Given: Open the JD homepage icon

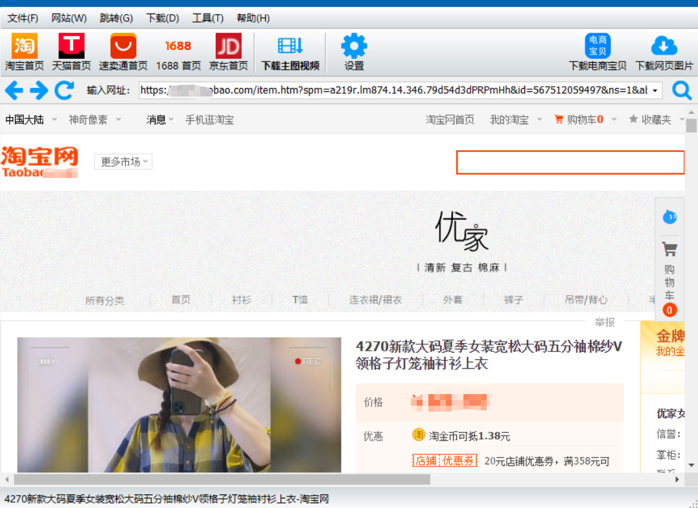Looking at the screenshot, I should [x=228, y=47].
